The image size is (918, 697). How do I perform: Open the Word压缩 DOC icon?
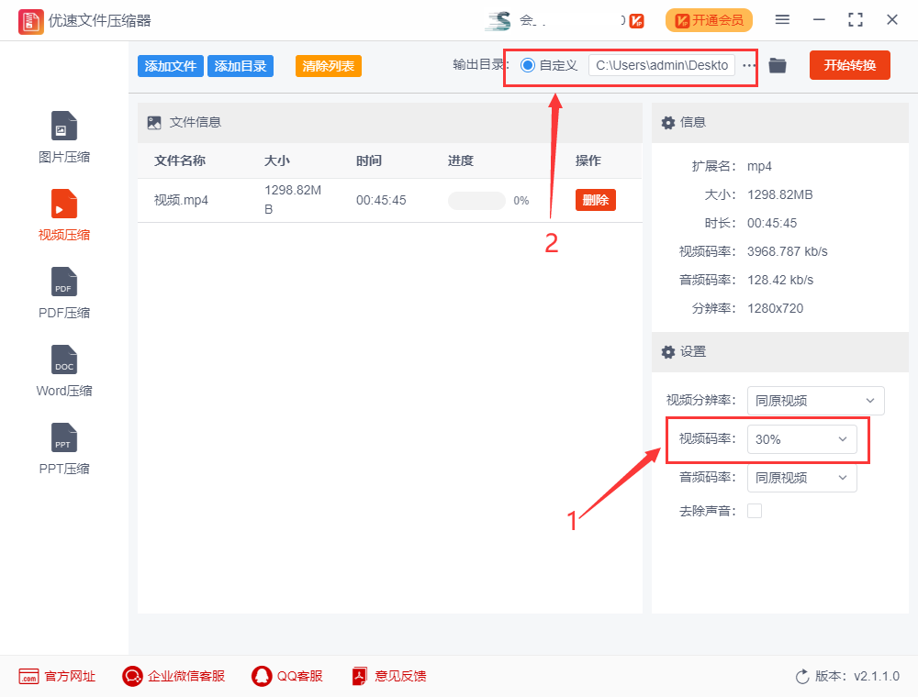64,360
